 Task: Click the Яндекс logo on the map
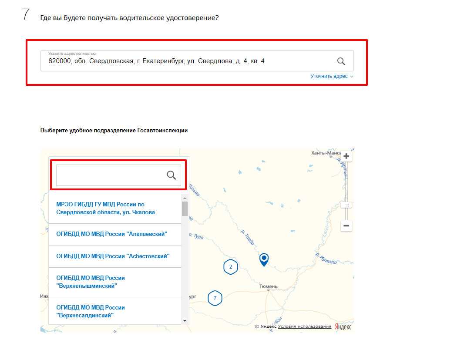343,327
